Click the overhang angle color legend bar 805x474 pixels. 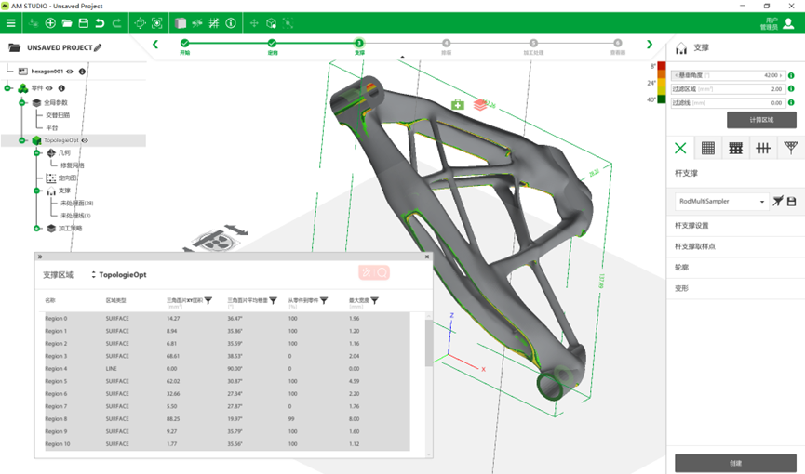coord(662,83)
